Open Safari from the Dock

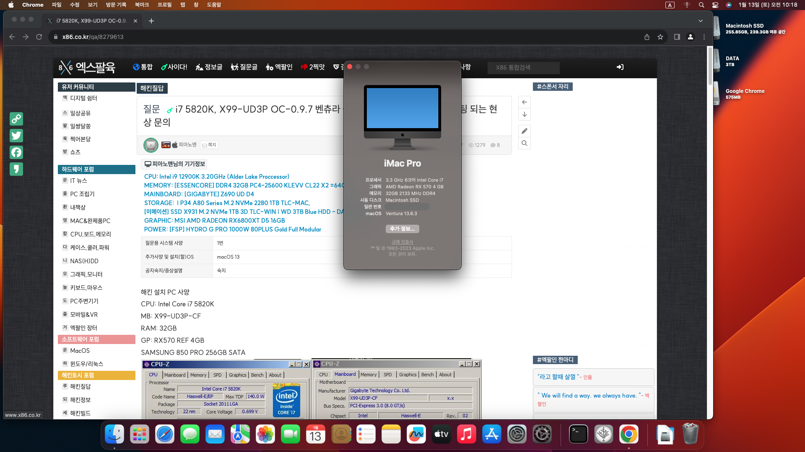tap(165, 434)
